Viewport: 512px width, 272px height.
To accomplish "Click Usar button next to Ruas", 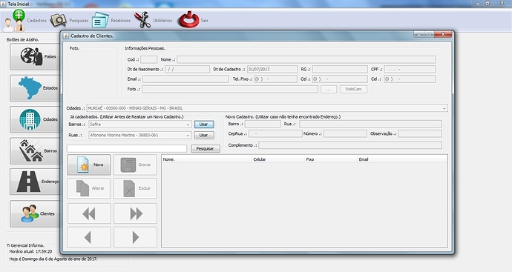I will pyautogui.click(x=204, y=135).
